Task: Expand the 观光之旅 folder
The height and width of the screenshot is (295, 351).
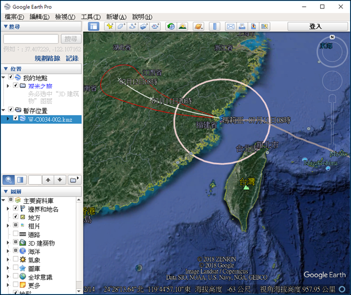Action: [8, 86]
